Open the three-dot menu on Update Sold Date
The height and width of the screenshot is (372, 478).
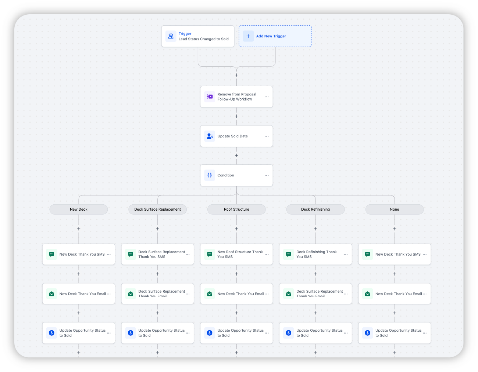coord(267,136)
